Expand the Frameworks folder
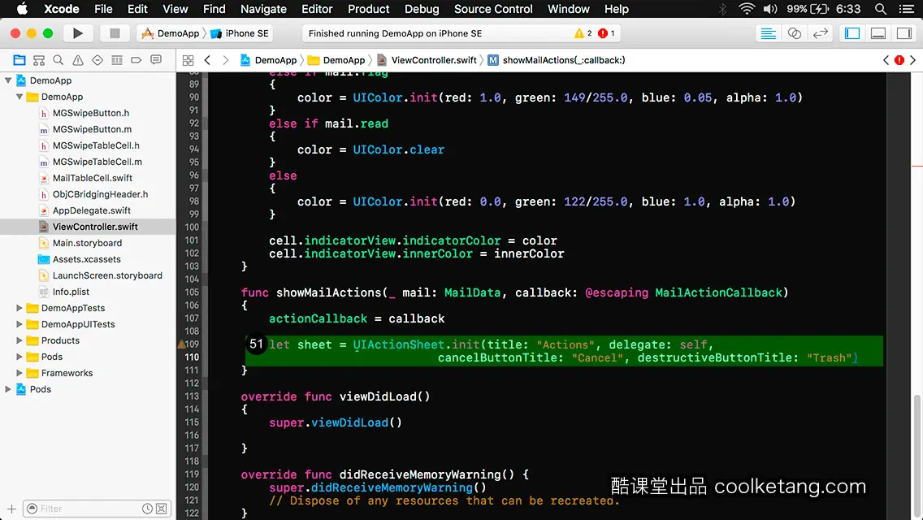Image resolution: width=923 pixels, height=520 pixels. pos(19,373)
